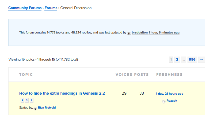This screenshot has height=115, width=214.
Task: Jump to last page 986
Action: coord(192,60)
